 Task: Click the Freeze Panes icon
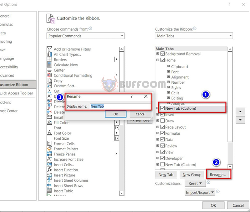coord(49,154)
